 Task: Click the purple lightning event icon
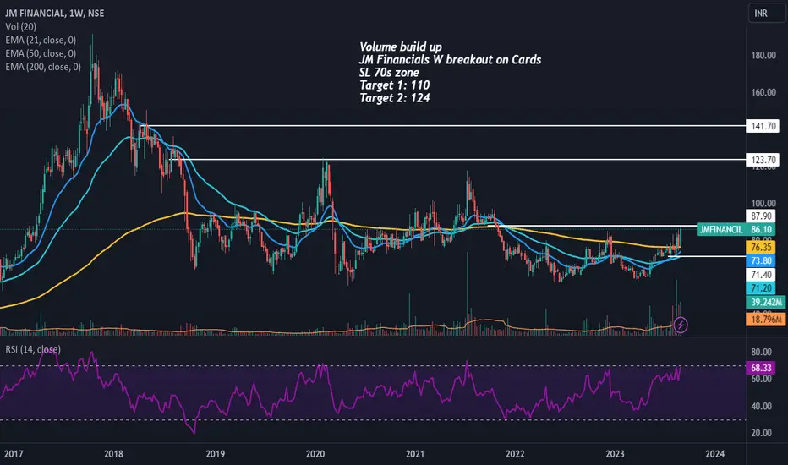(681, 325)
